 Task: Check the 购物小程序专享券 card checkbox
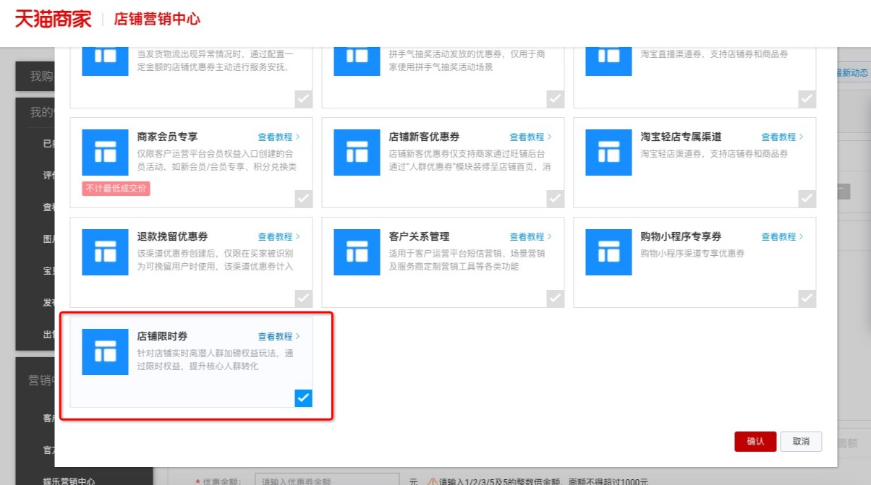[807, 298]
